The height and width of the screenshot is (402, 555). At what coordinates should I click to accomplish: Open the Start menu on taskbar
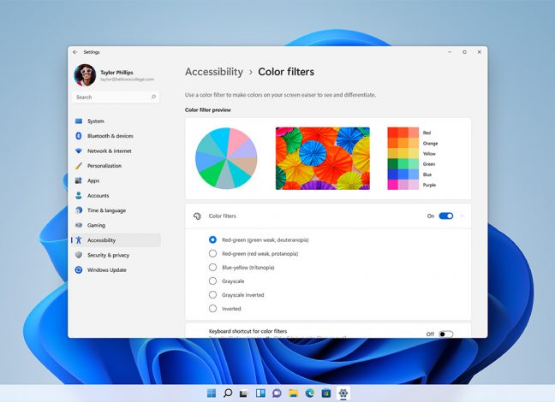click(x=212, y=393)
